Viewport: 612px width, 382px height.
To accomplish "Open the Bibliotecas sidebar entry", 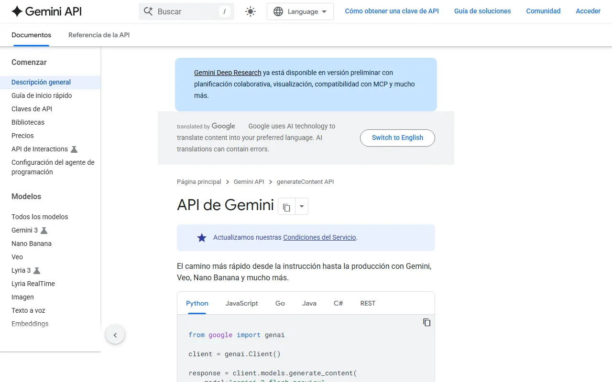I will pos(28,122).
